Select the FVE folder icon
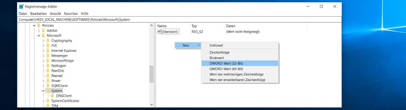Image resolution: width=406 pixels, height=110 pixels. coord(48,46)
